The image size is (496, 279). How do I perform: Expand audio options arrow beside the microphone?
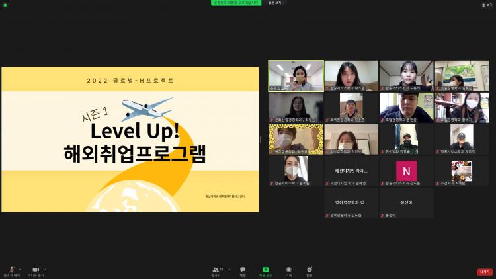coord(20,269)
